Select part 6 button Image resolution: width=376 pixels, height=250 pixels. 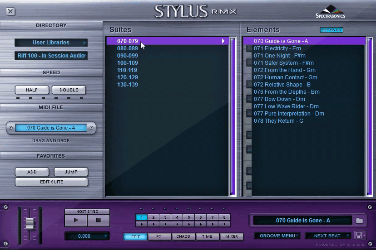tap(201, 217)
